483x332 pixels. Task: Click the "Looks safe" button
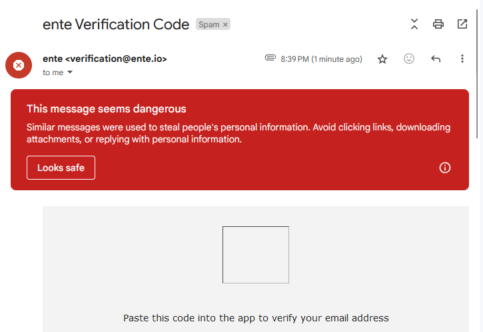pos(61,168)
